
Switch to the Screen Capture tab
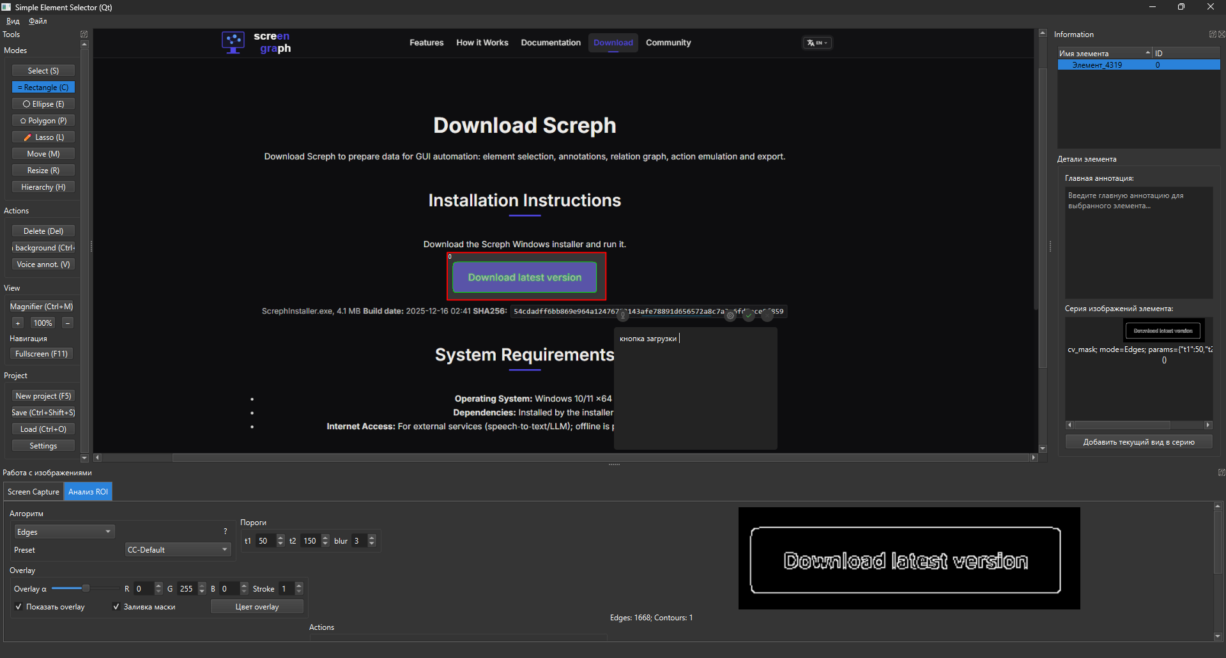click(x=33, y=491)
